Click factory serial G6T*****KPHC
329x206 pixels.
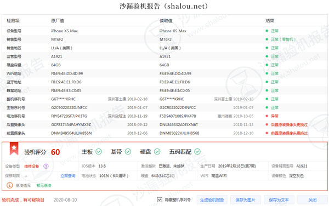(64, 99)
